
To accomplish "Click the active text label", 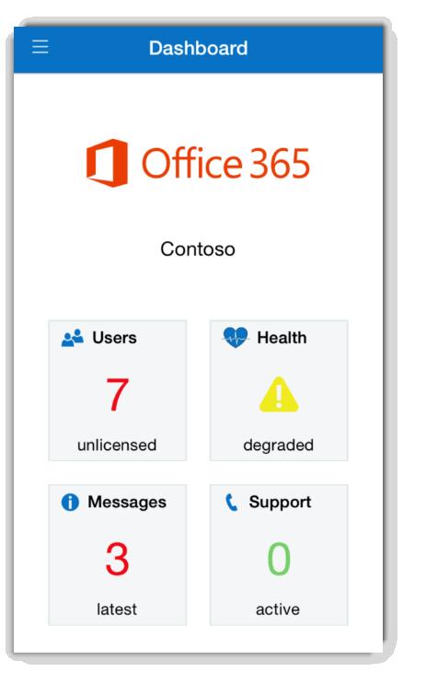I will point(278,609).
